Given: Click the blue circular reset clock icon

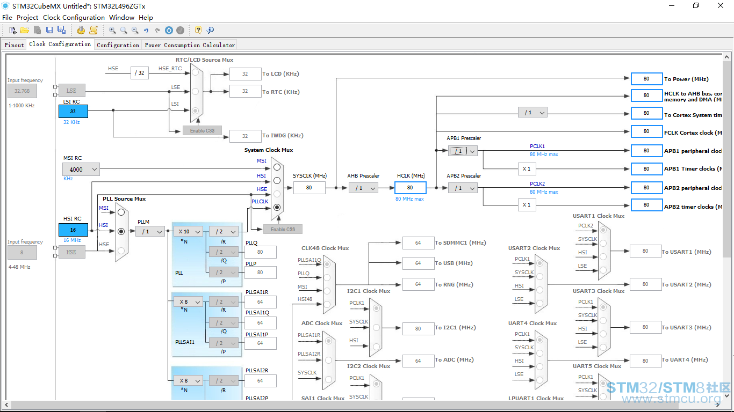Looking at the screenshot, I should click(x=169, y=31).
